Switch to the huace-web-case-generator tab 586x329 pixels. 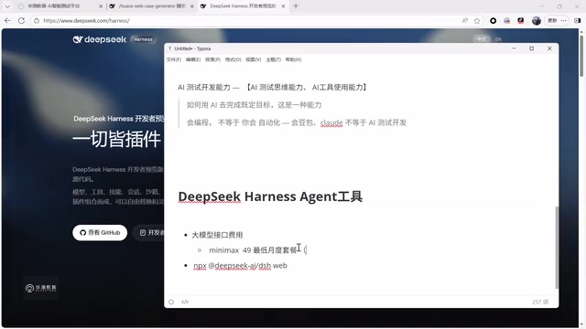pyautogui.click(x=152, y=6)
